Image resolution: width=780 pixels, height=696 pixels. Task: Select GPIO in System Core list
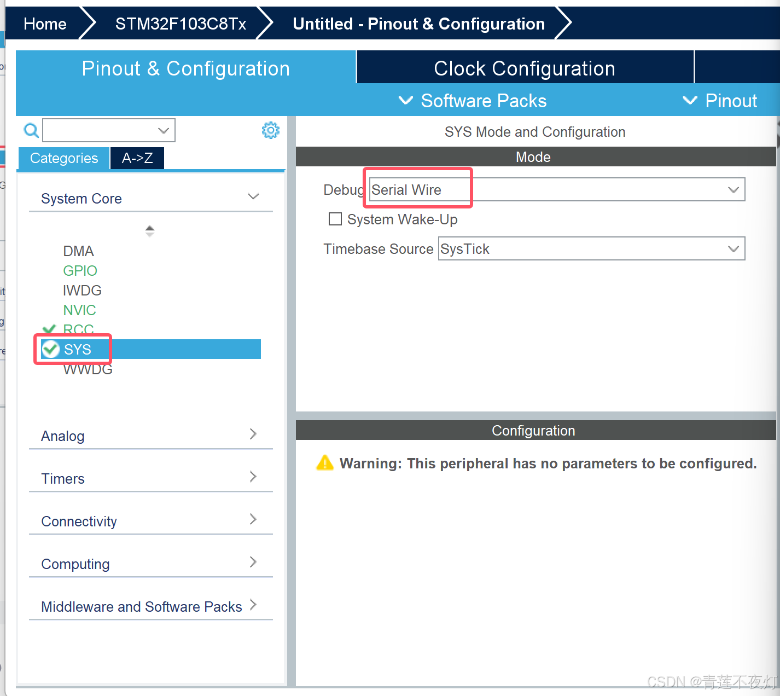(x=80, y=270)
